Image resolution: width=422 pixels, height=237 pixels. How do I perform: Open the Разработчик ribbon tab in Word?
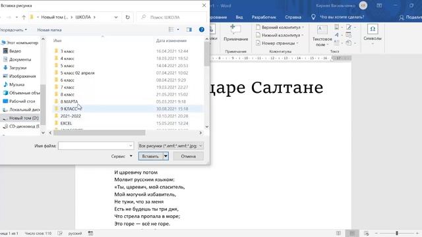tap(264, 17)
